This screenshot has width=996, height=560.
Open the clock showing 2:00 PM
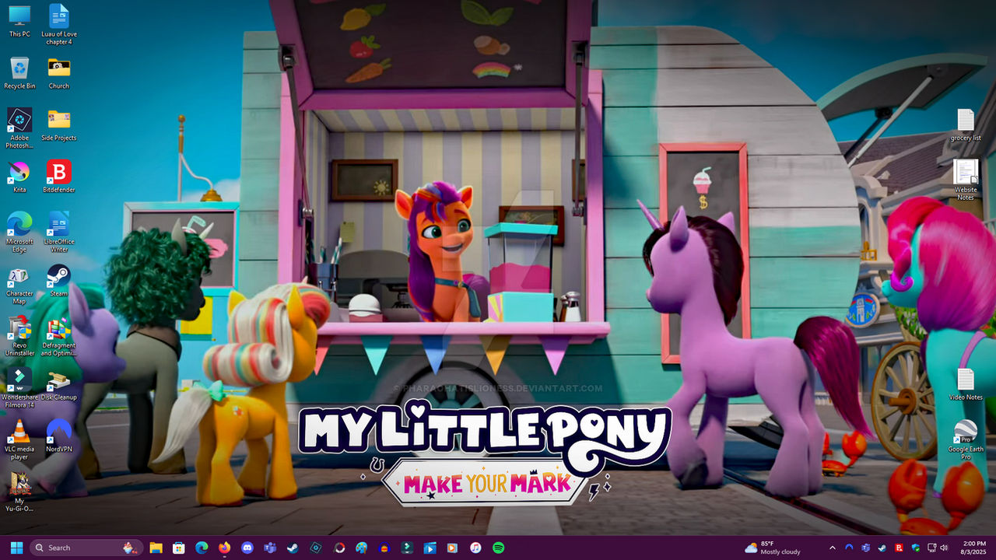pos(974,548)
